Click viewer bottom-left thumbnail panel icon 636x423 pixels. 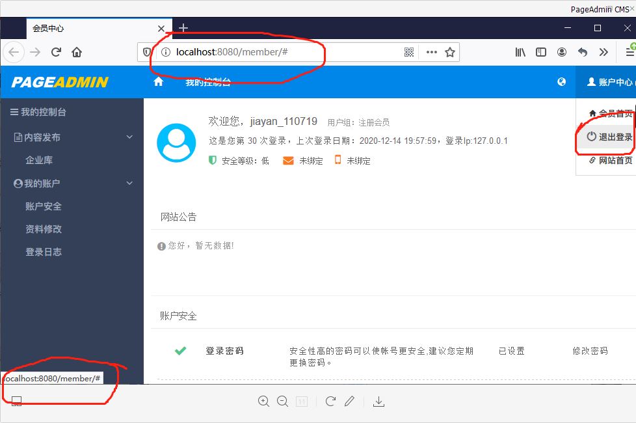17,401
